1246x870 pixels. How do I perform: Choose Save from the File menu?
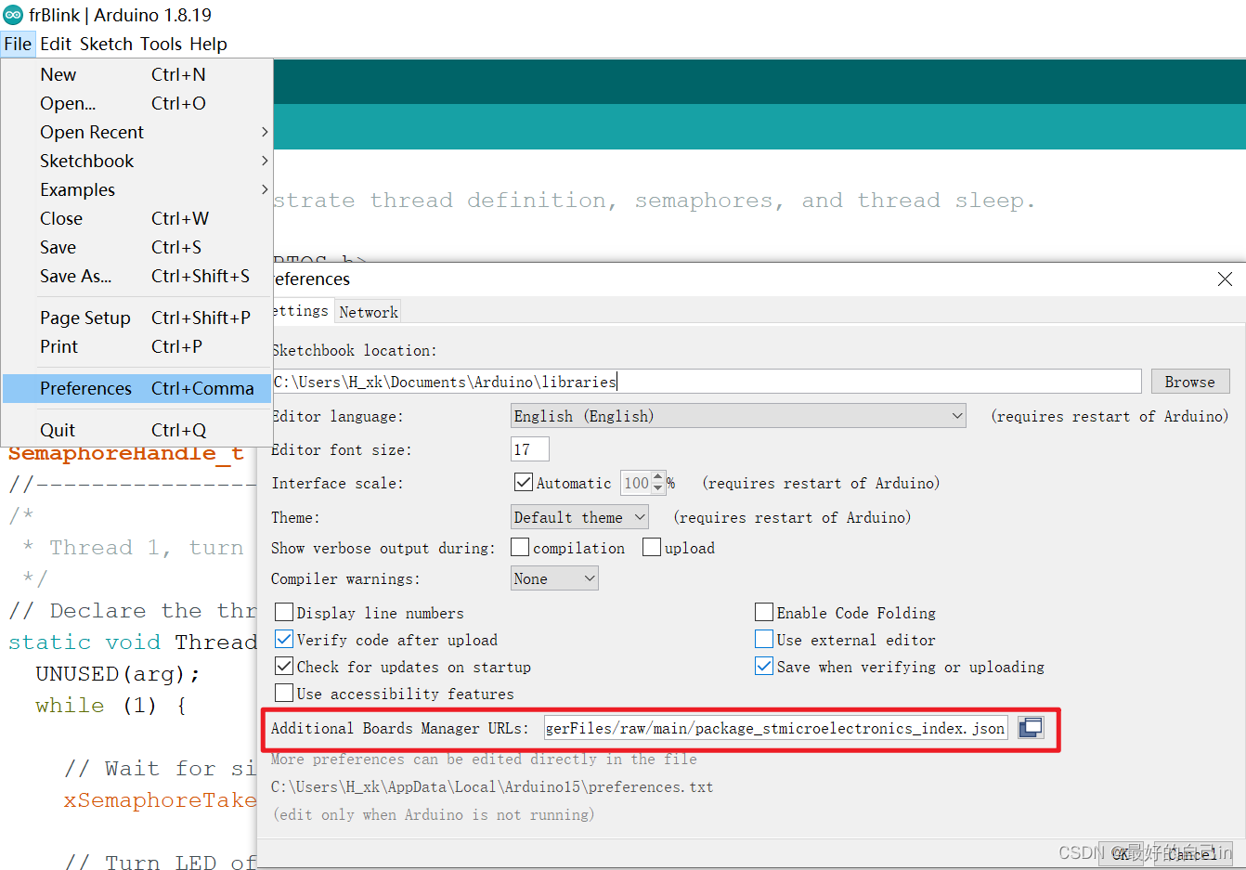click(x=136, y=247)
